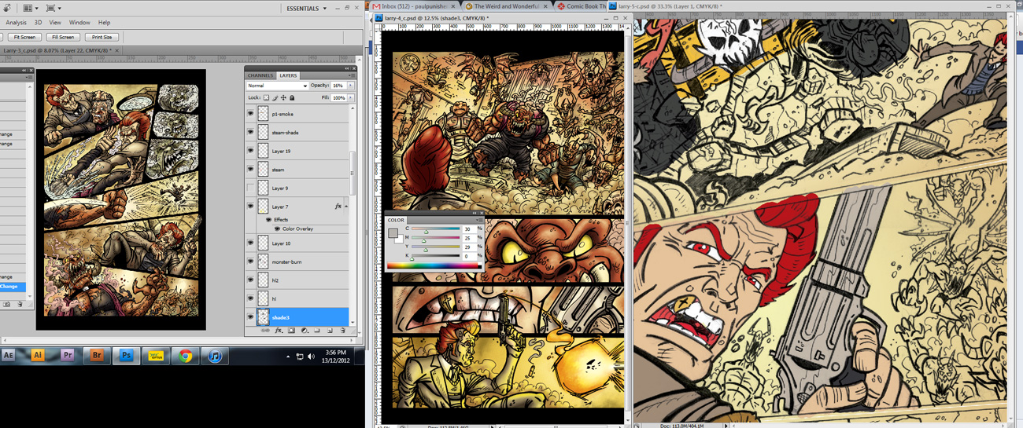The height and width of the screenshot is (428, 1023).
Task: Add a layer mask in Layers panel
Action: pos(291,331)
